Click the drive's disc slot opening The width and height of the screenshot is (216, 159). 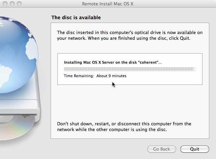pos(19,115)
